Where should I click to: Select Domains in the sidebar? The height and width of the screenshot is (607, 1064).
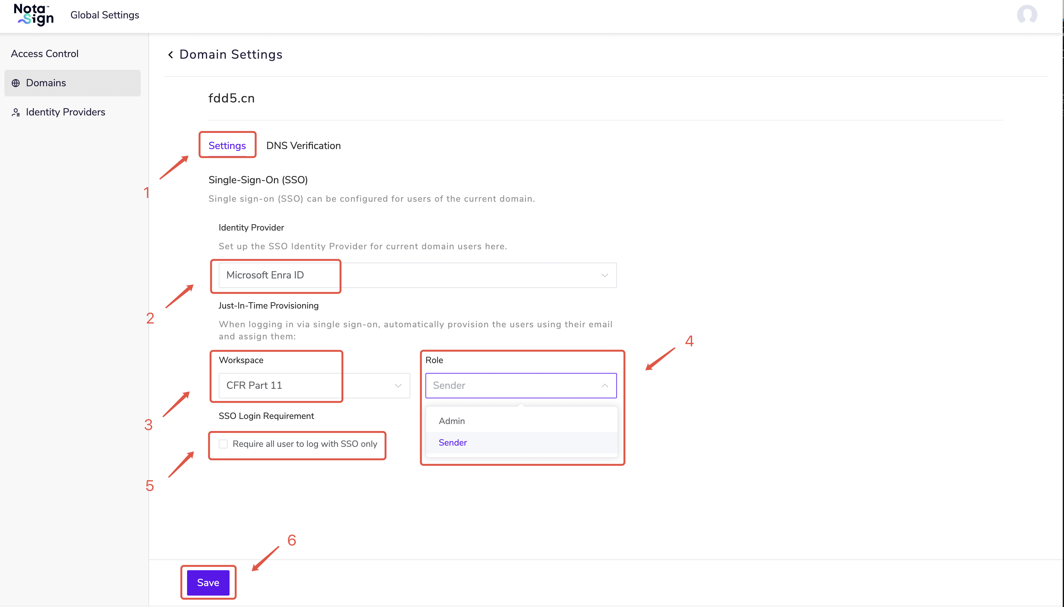point(46,83)
